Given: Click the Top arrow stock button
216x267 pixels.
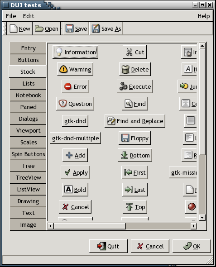Looking at the screenshot, I should click(x=135, y=207).
